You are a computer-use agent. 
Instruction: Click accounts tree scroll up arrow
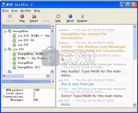tap(52, 31)
